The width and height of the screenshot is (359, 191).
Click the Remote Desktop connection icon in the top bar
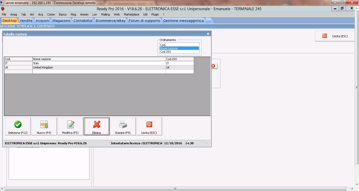pyautogui.click(x=2, y=2)
